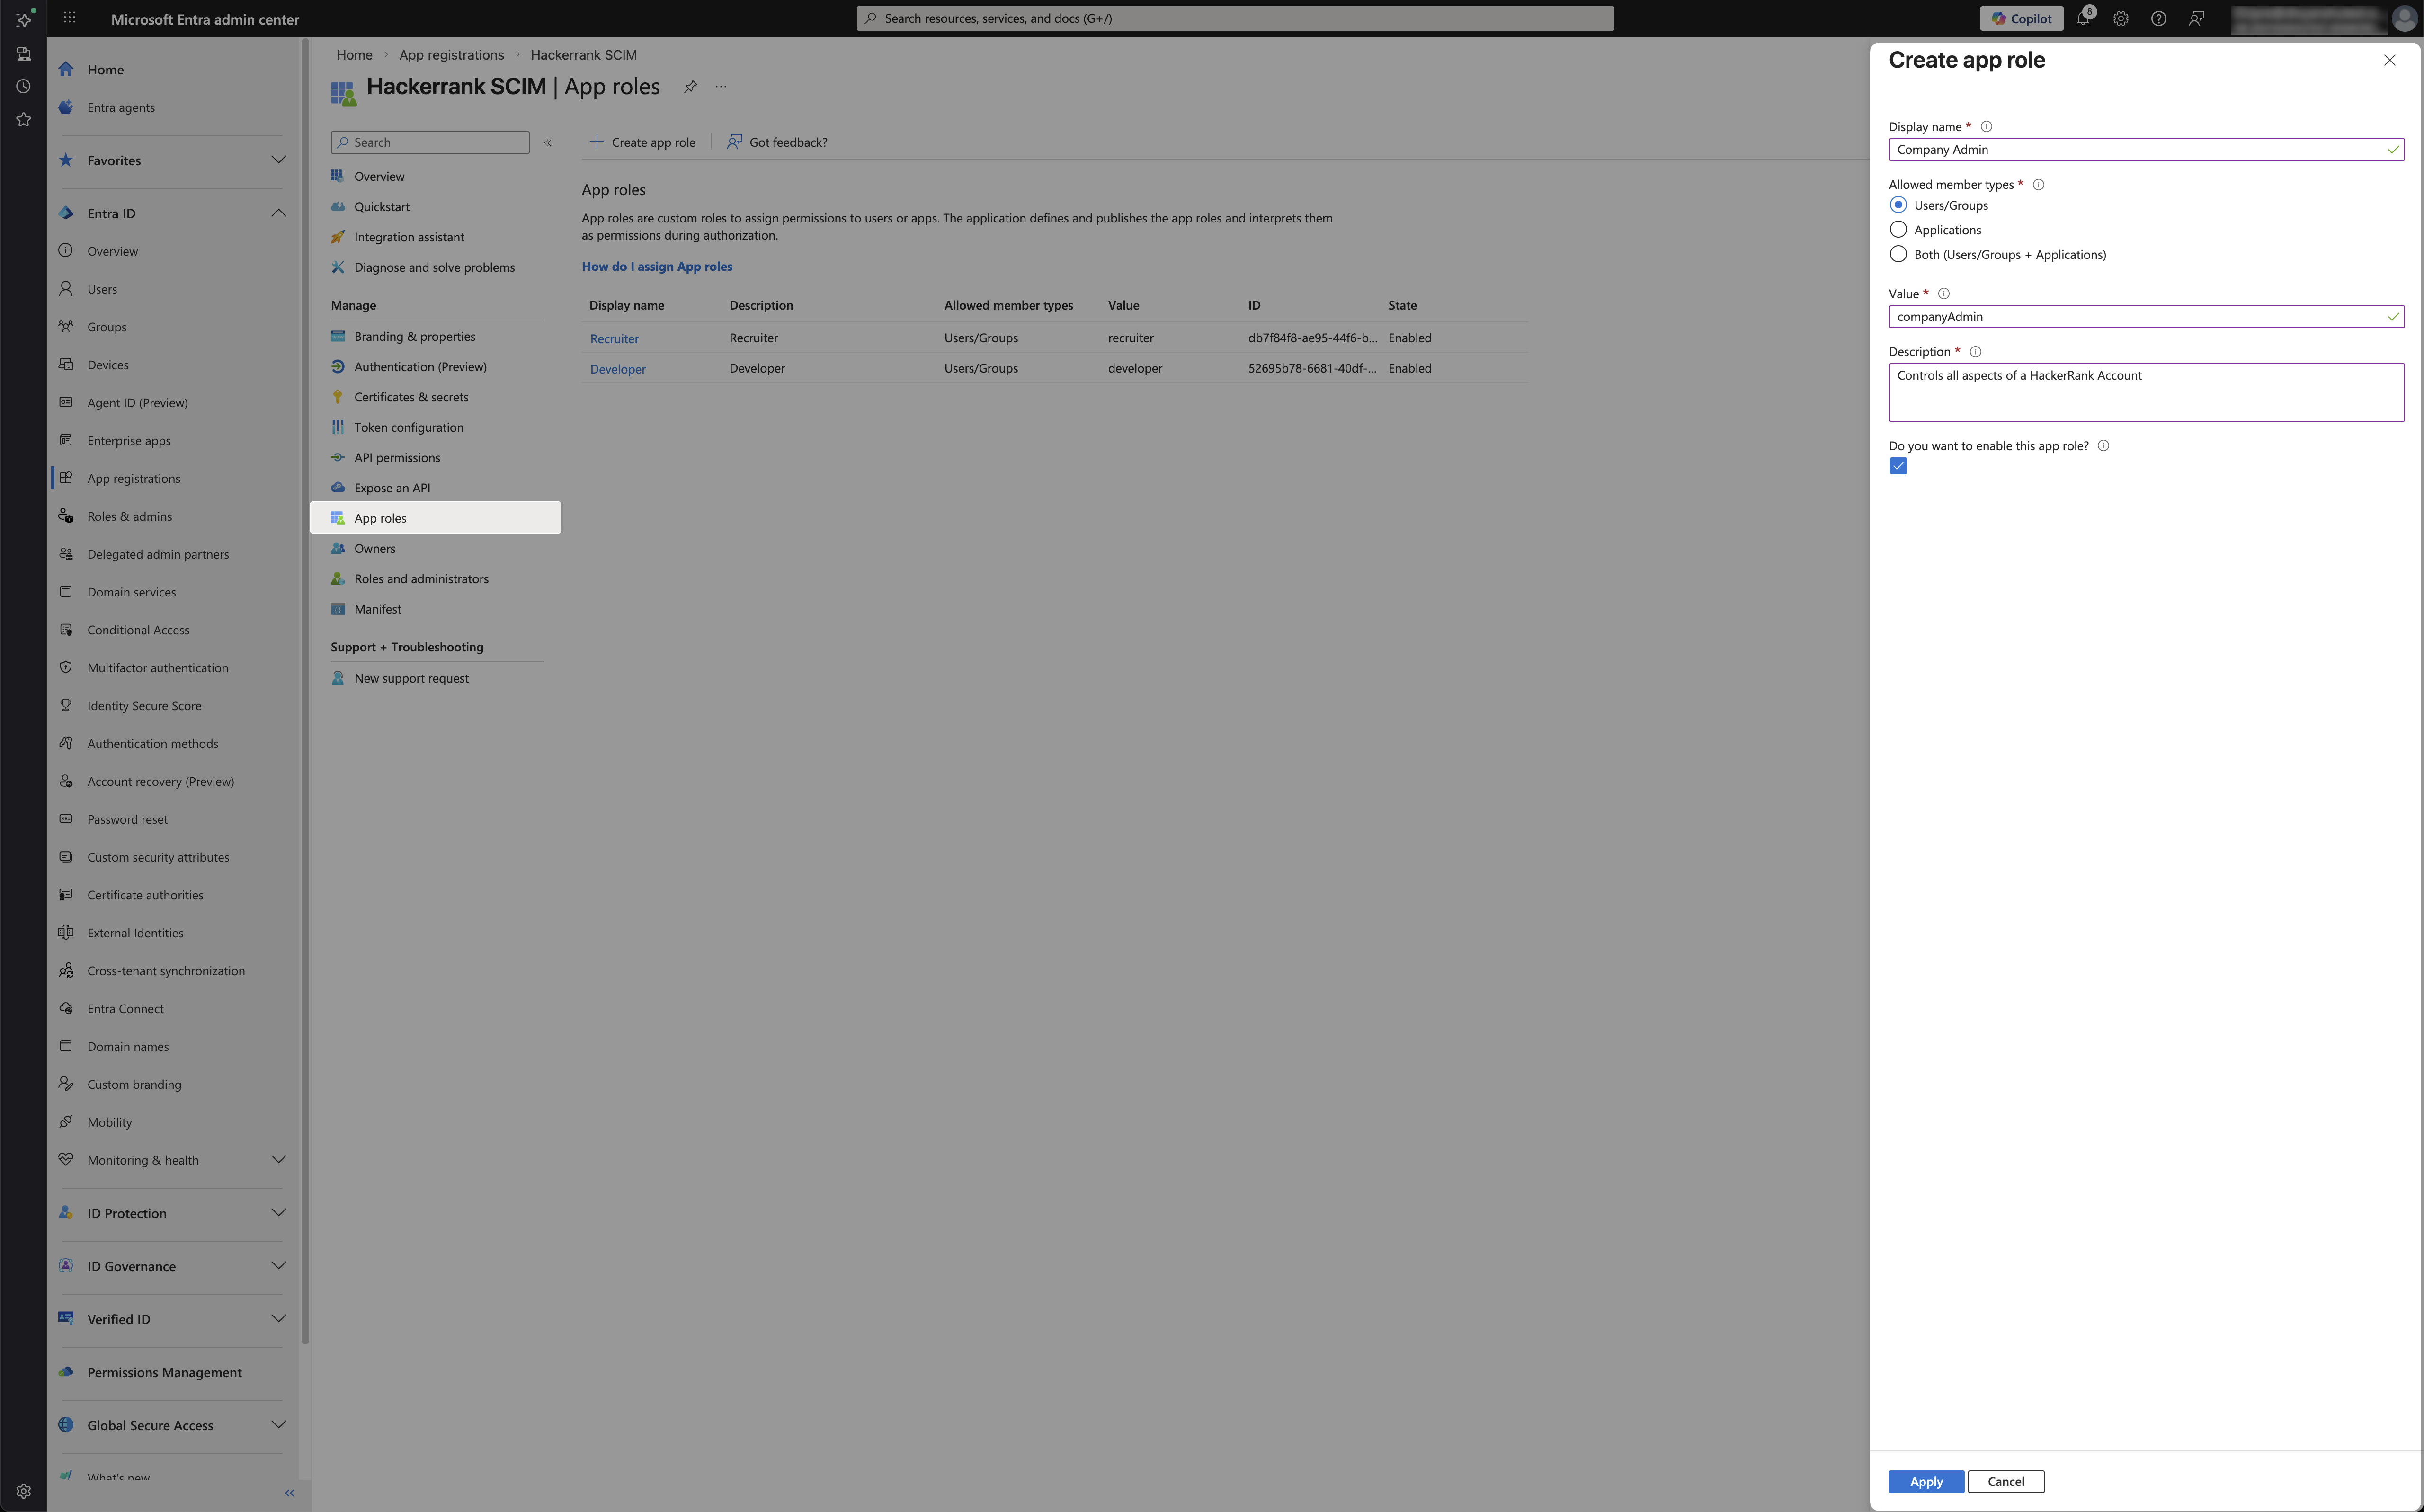The width and height of the screenshot is (2424, 1512).
Task: Click the clock recent icon in left rail
Action: click(x=24, y=87)
